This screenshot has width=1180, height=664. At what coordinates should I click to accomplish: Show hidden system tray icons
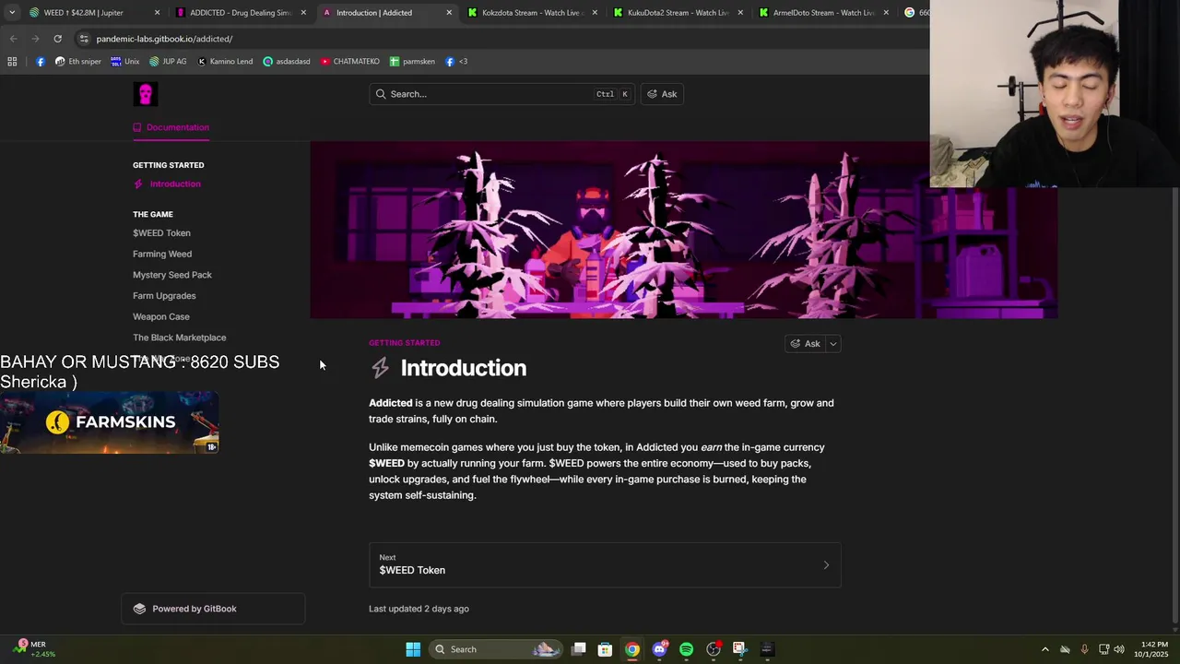point(1044,649)
